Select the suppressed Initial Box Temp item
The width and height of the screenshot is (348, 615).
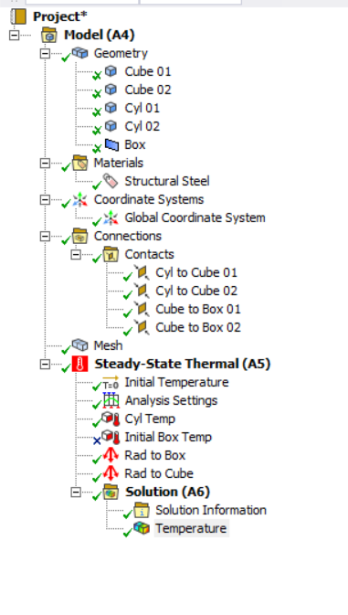click(x=168, y=437)
